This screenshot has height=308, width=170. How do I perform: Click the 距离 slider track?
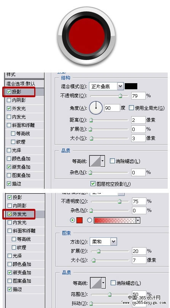click(109, 120)
